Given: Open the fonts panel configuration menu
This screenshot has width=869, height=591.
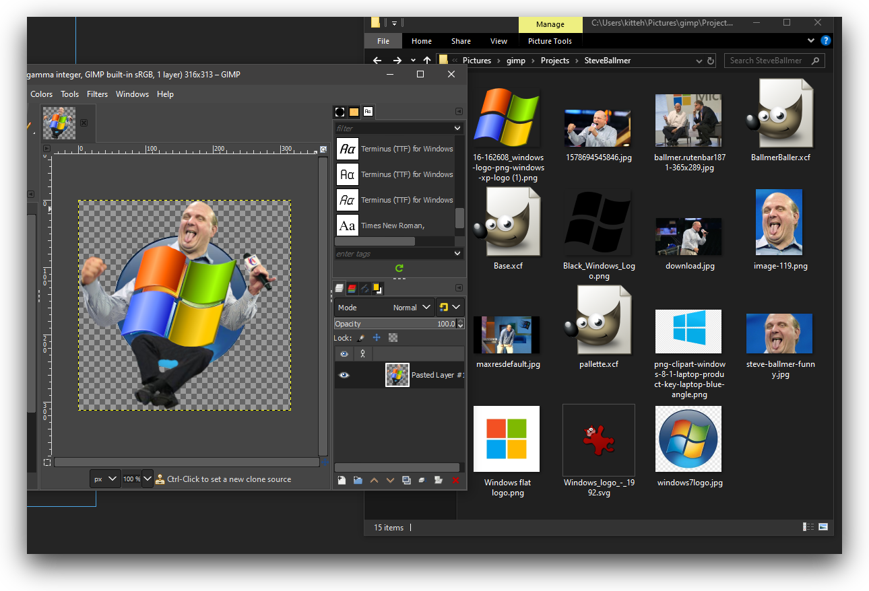Looking at the screenshot, I should coord(459,112).
